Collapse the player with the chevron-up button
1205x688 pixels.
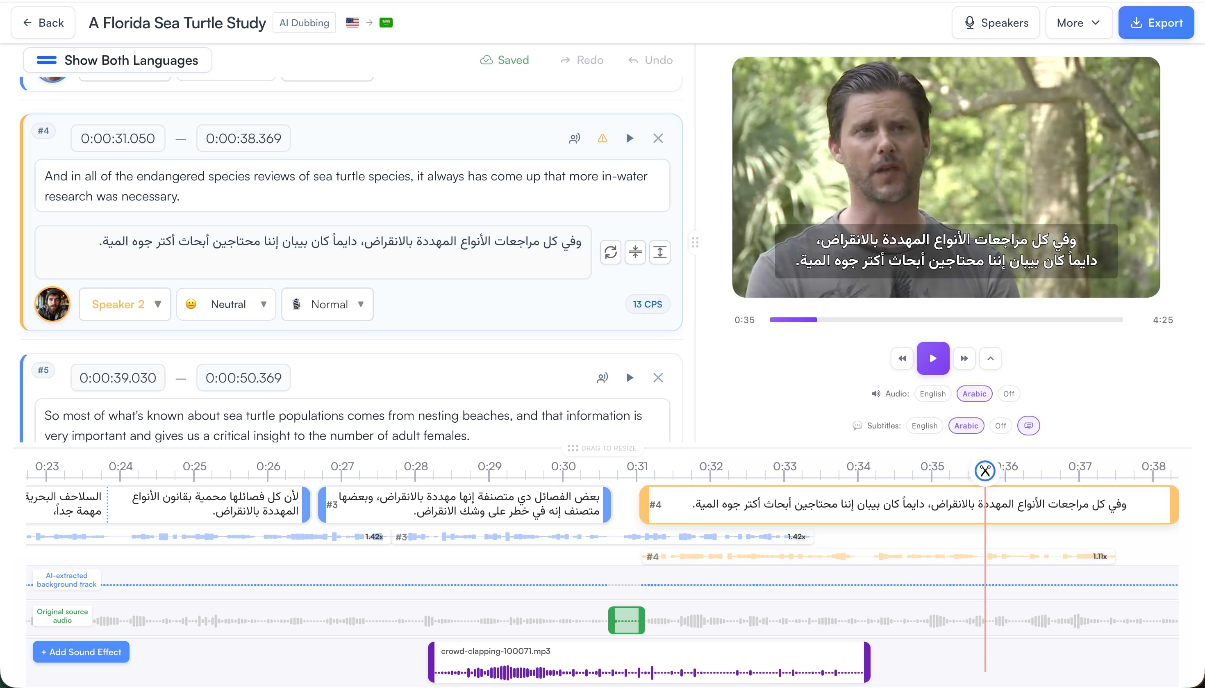tap(991, 359)
